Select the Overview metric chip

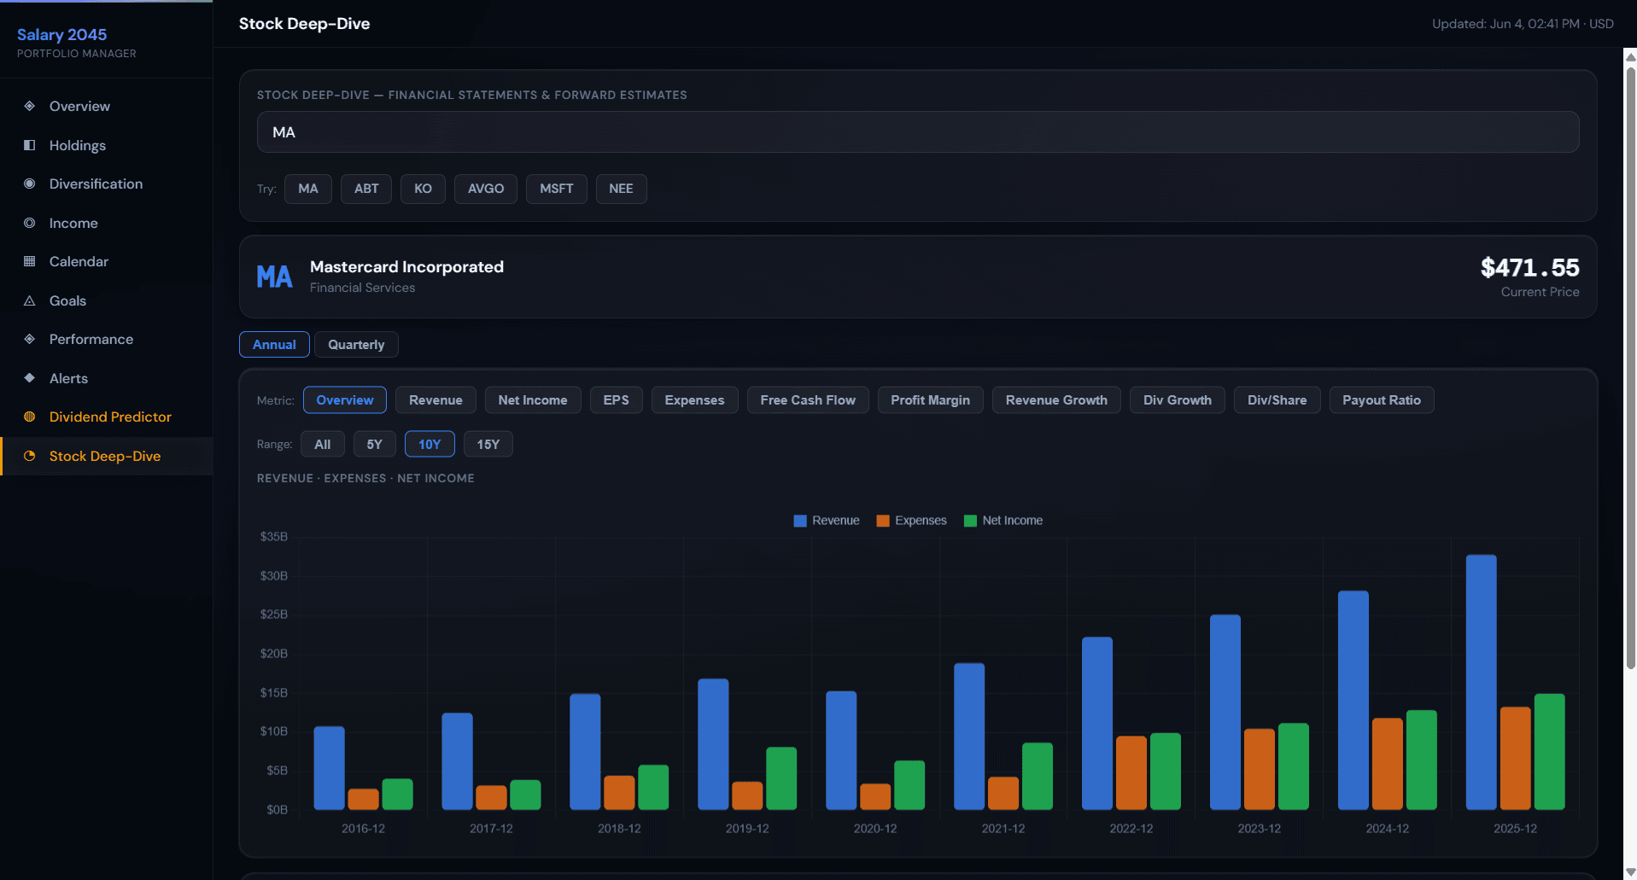345,400
